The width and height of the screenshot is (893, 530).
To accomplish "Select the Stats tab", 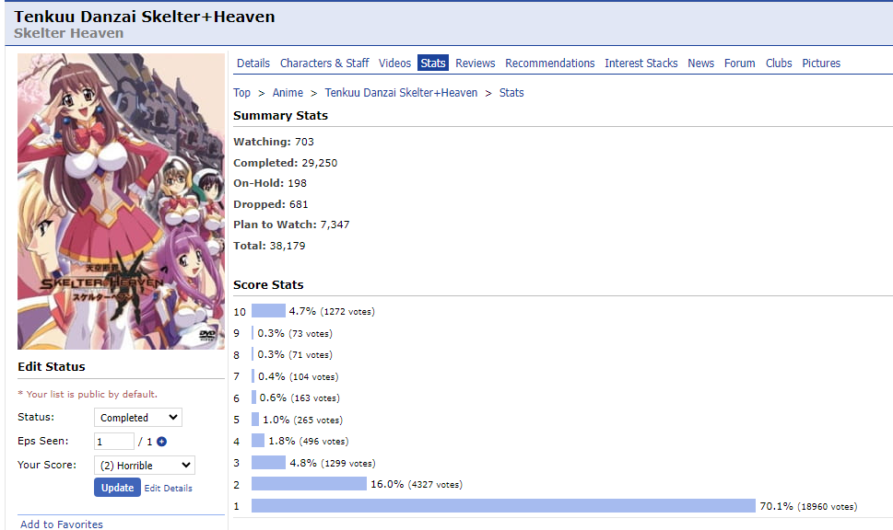I will 433,63.
